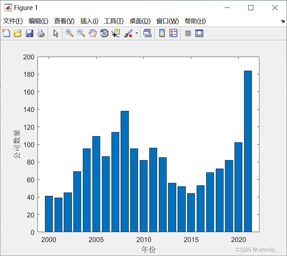Open a figure file from the toolbar
Viewport: 287px width, 256px height.
click(x=17, y=33)
